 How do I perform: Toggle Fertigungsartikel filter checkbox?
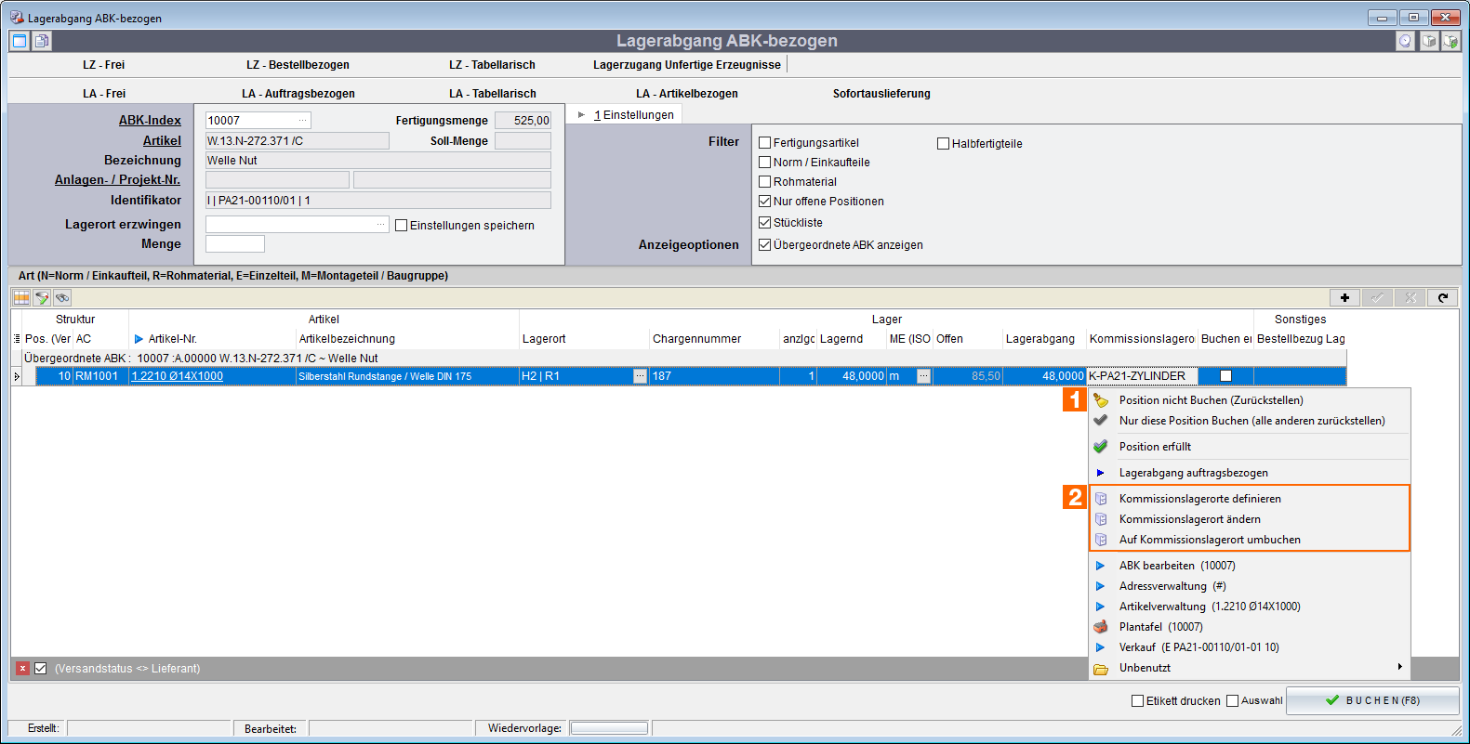click(x=765, y=143)
